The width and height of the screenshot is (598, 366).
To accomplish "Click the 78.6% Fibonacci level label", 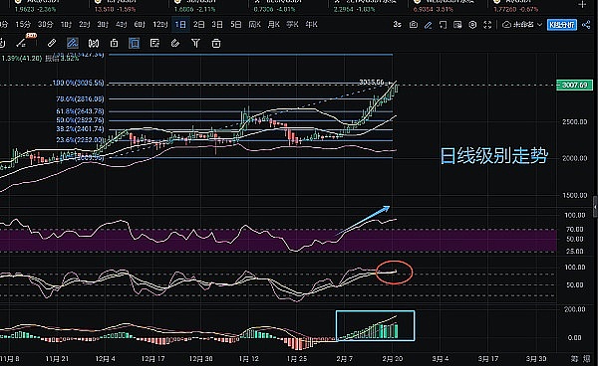I will coord(80,98).
